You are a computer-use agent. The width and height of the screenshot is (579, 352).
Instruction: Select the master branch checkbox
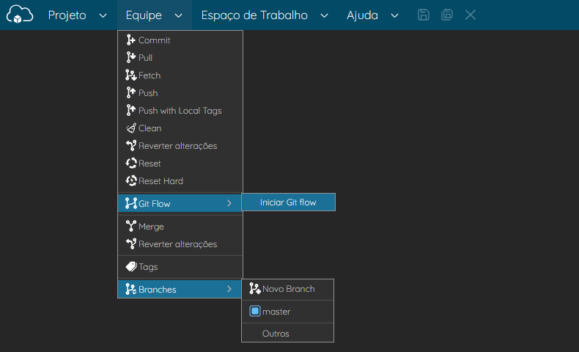[x=255, y=312]
